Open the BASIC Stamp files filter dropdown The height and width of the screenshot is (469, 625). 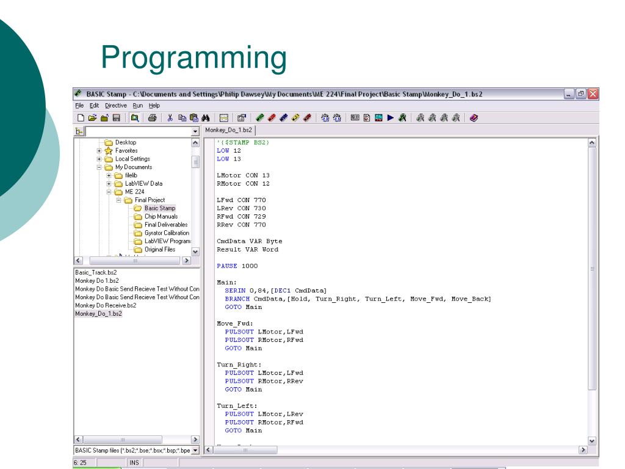(195, 450)
